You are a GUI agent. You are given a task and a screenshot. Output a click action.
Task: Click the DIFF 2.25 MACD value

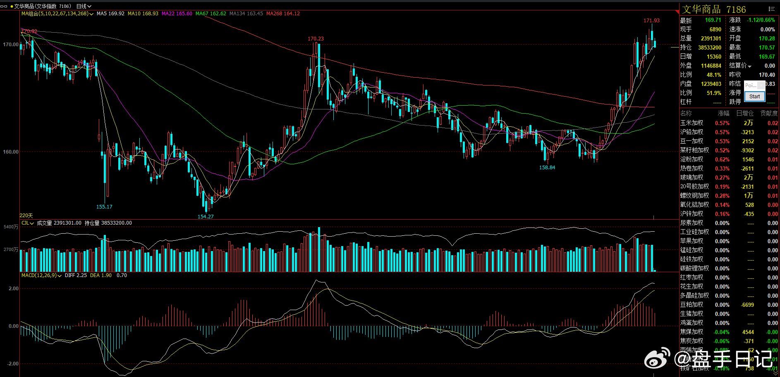coord(76,275)
